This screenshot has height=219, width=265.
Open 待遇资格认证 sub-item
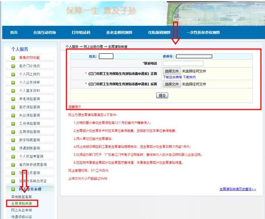click(21, 217)
